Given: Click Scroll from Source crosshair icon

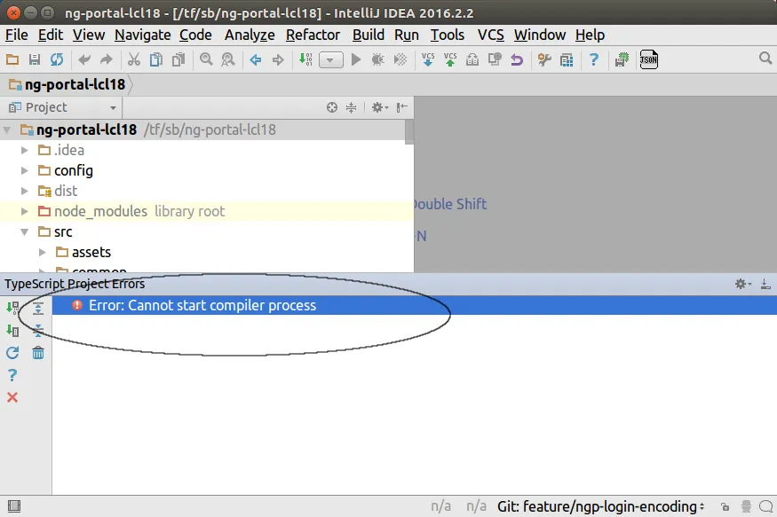Looking at the screenshot, I should (x=332, y=107).
